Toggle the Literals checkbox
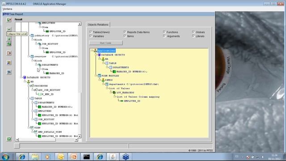Image resolution: width=286 pixels, height=161 pixels. 193,36
